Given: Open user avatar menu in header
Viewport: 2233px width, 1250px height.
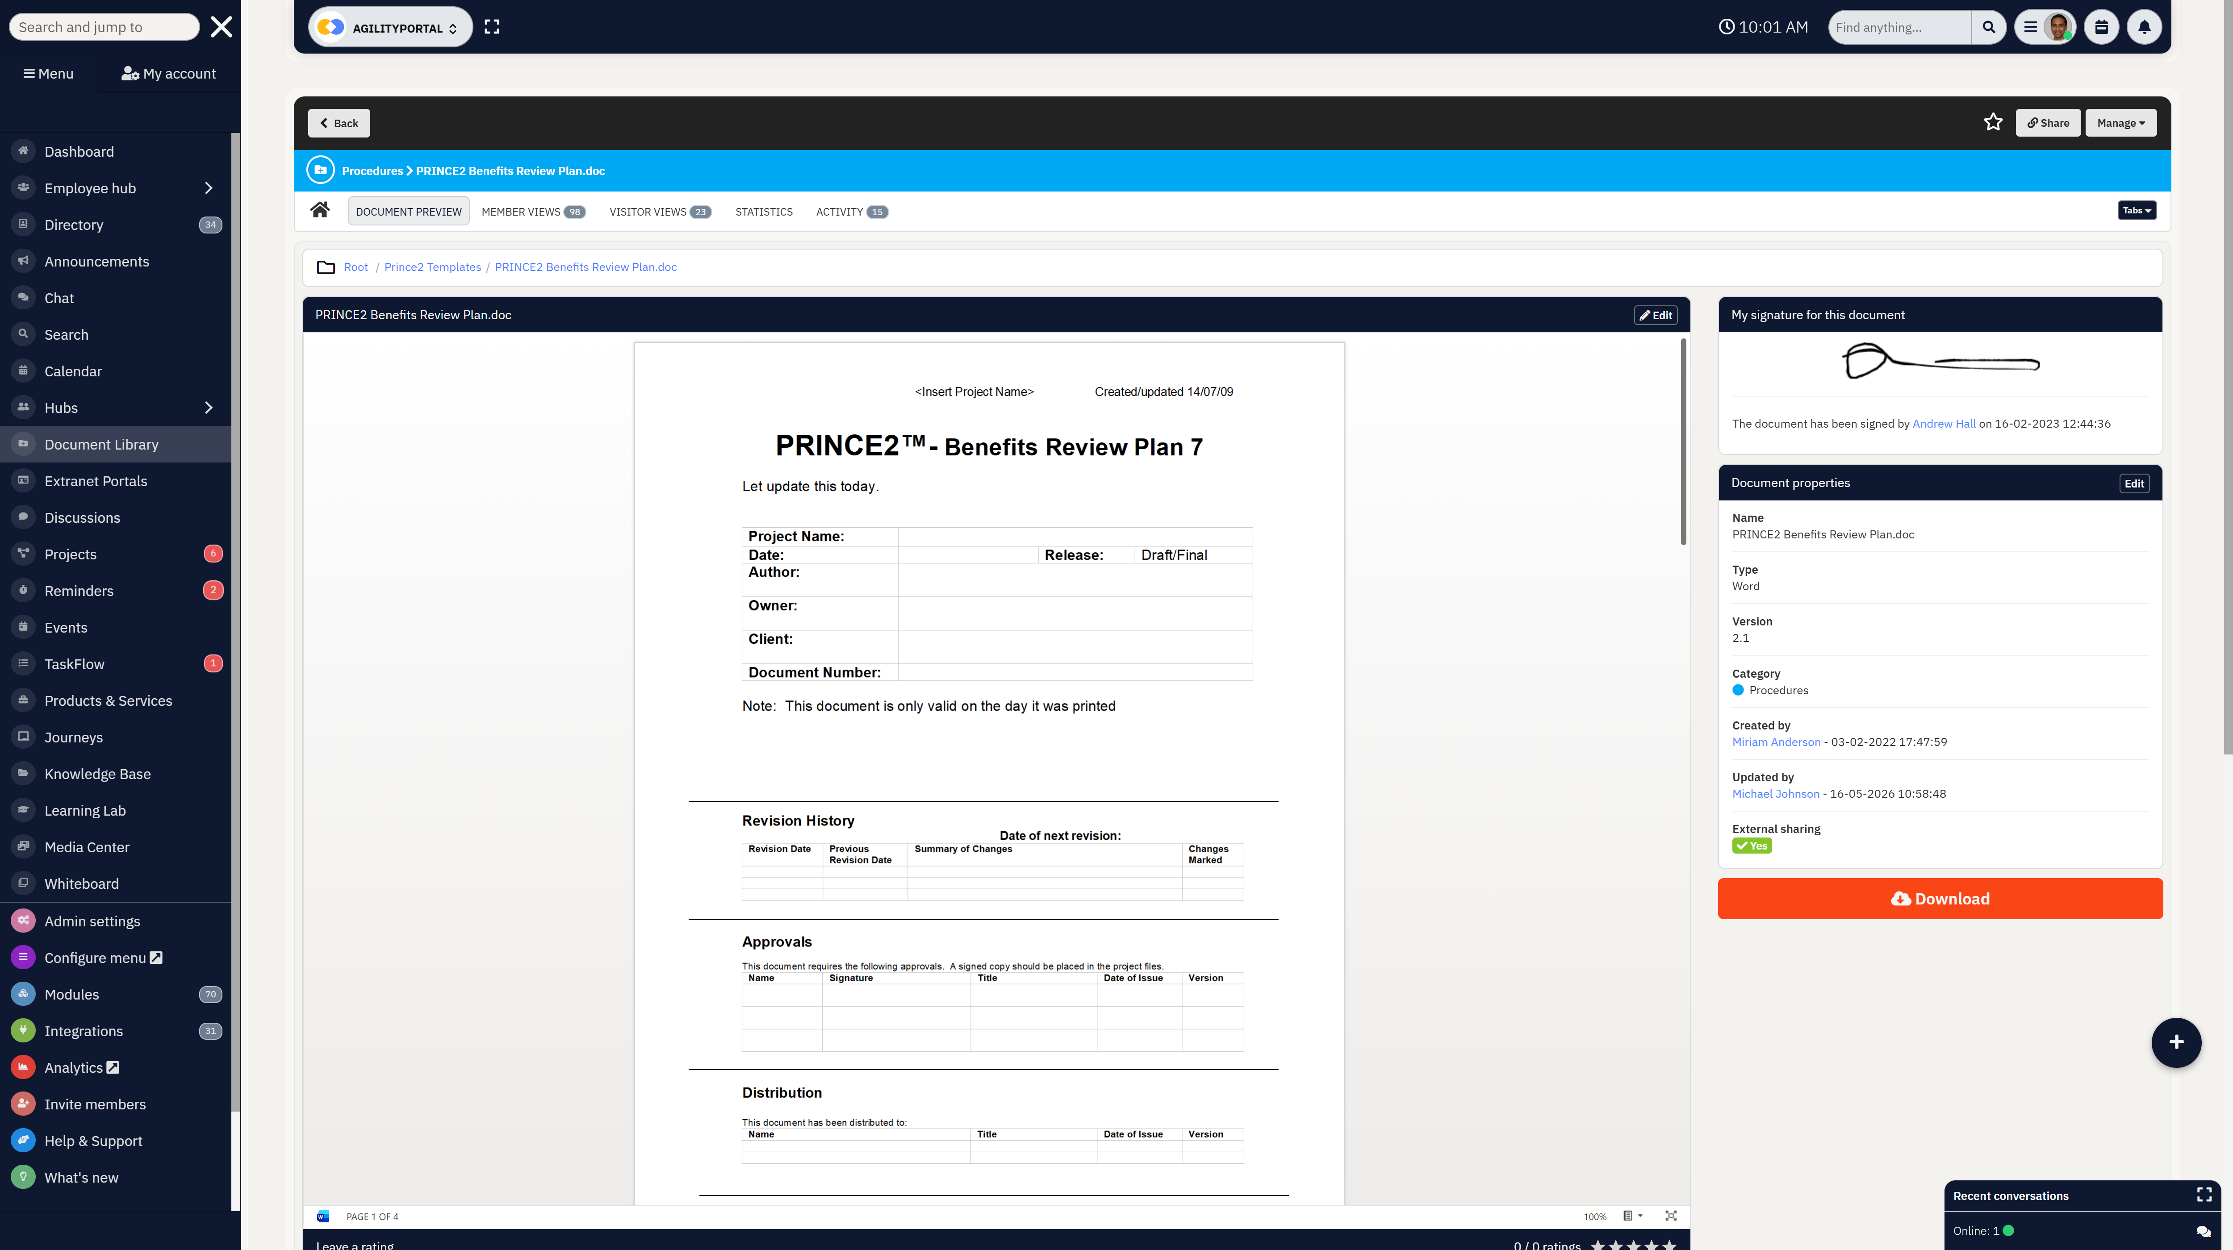Looking at the screenshot, I should tap(2059, 27).
